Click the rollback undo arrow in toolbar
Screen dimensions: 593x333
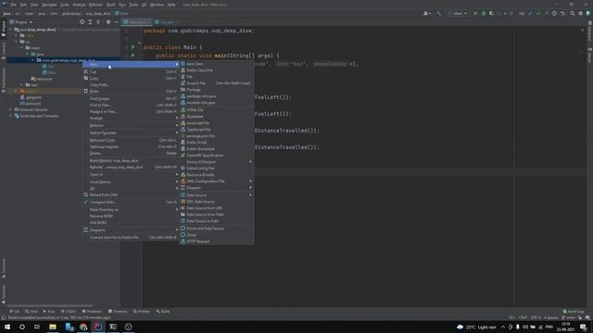tap(562, 13)
